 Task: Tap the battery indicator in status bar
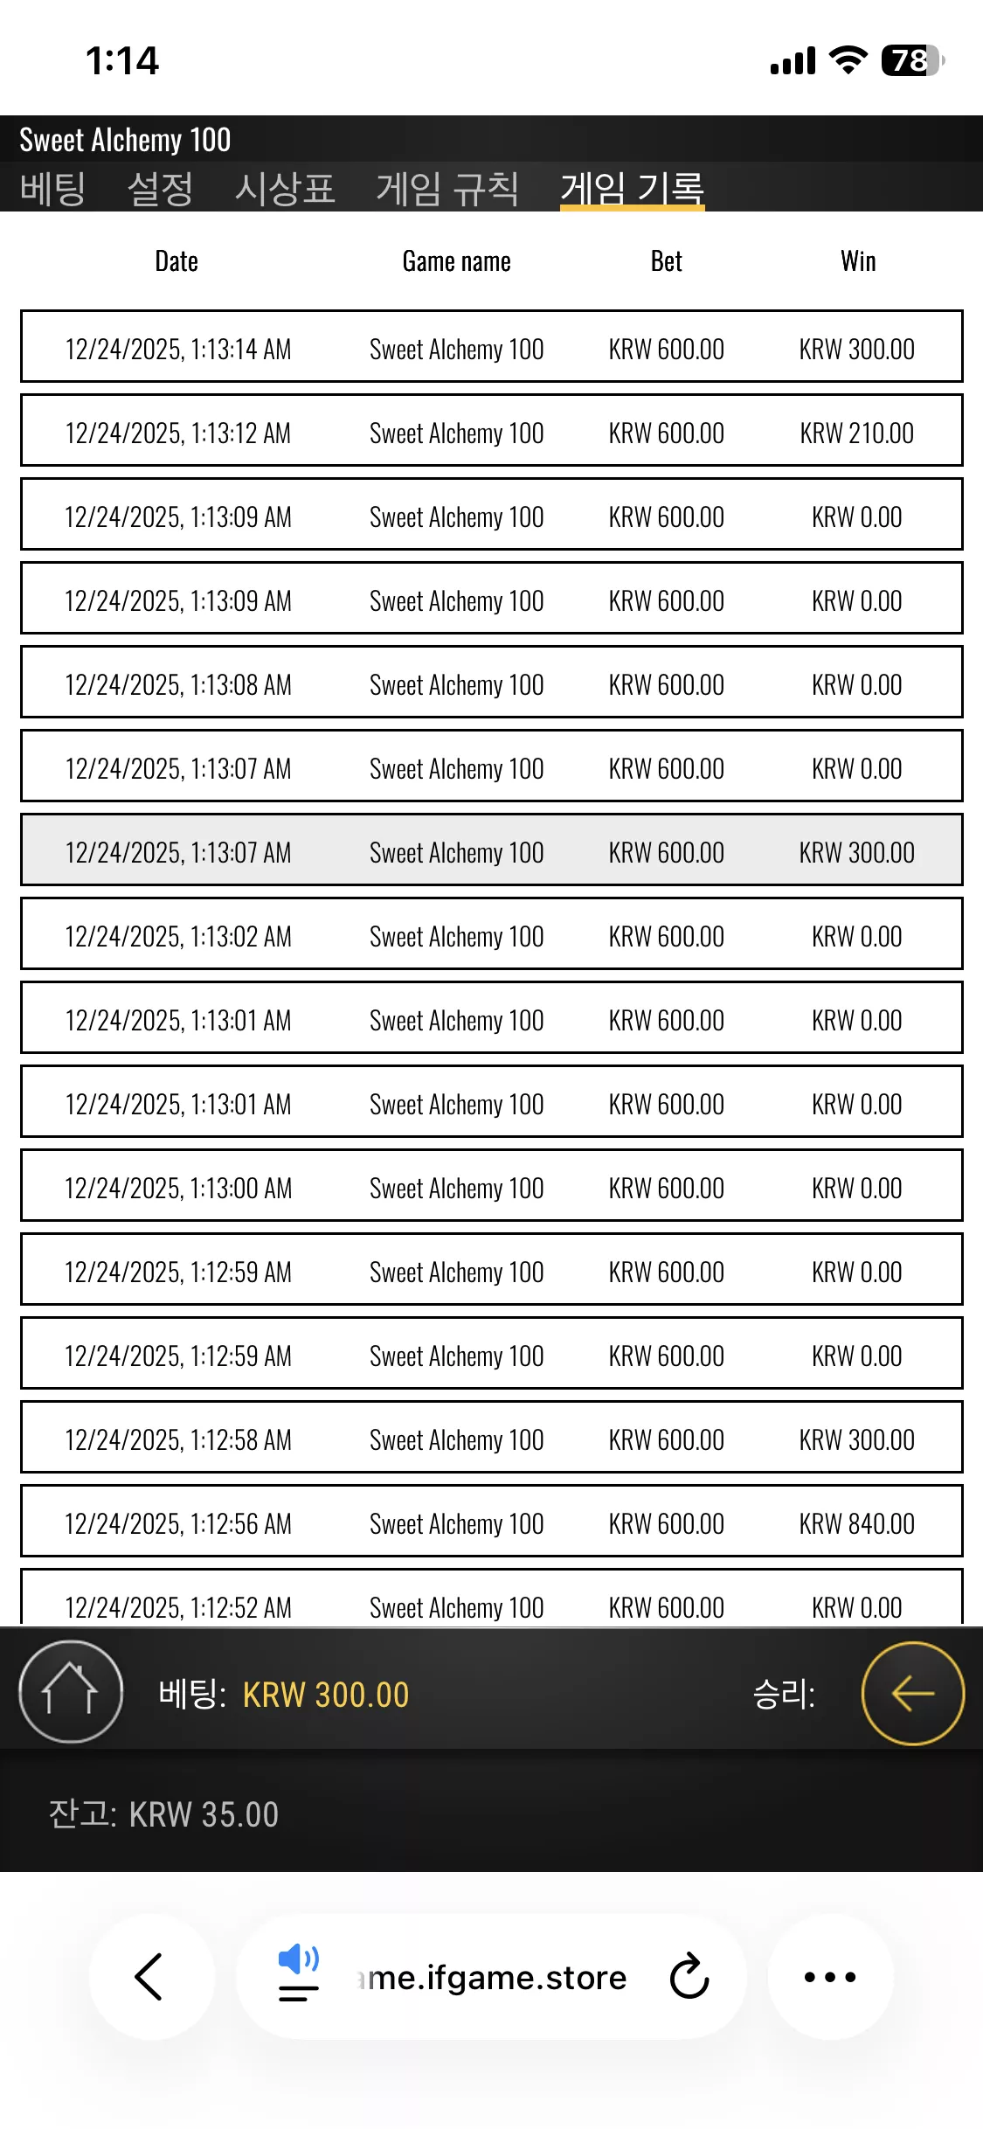tap(913, 60)
